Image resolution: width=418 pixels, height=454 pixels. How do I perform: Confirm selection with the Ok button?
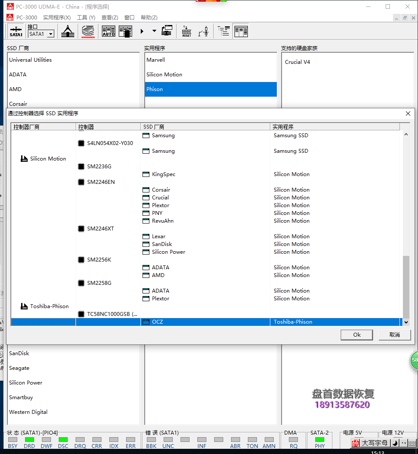tap(357, 335)
